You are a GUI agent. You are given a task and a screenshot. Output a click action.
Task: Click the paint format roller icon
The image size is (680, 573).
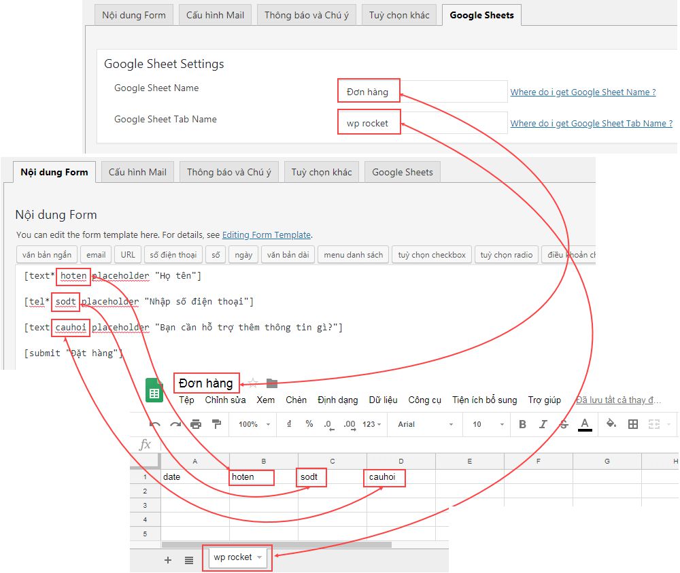pyautogui.click(x=217, y=424)
